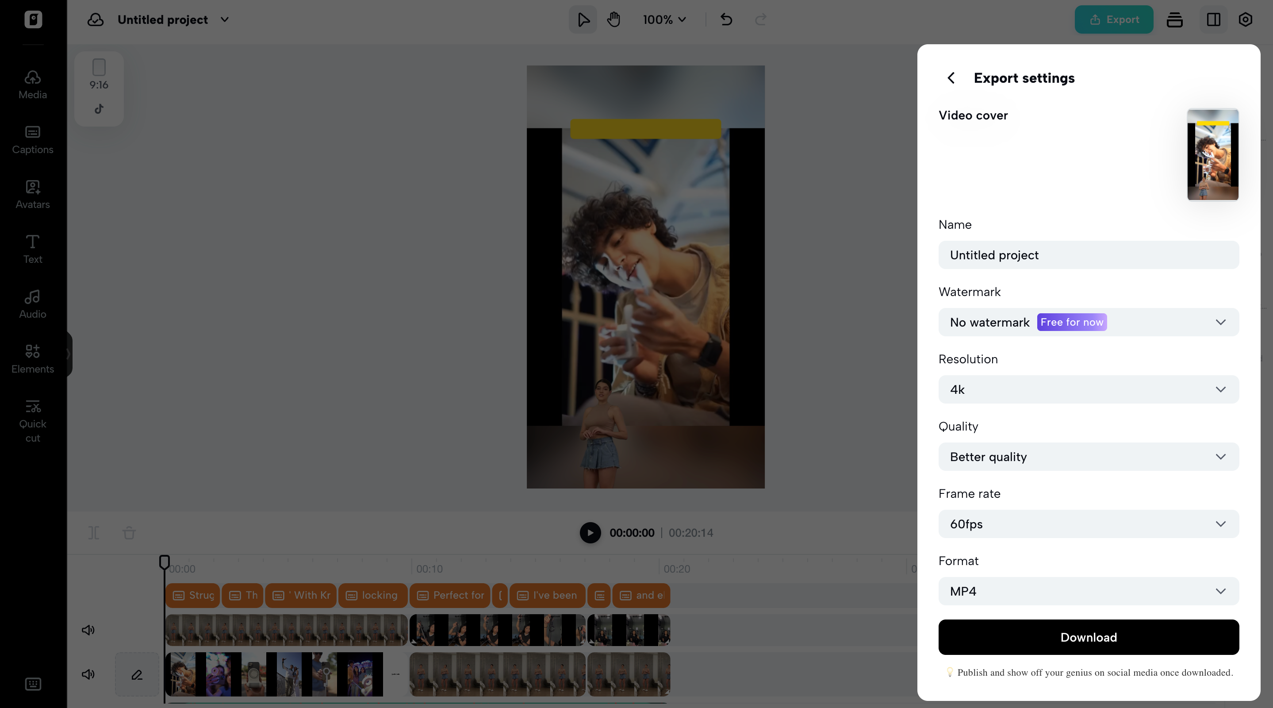Screen dimensions: 1273x708
Task: Click the split clip icon
Action: tap(94, 532)
